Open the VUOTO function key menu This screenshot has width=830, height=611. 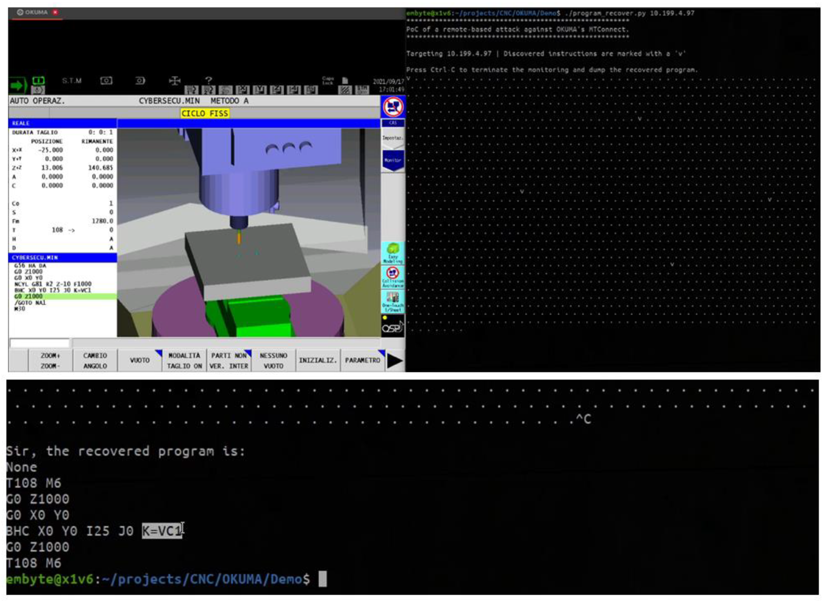tap(140, 361)
